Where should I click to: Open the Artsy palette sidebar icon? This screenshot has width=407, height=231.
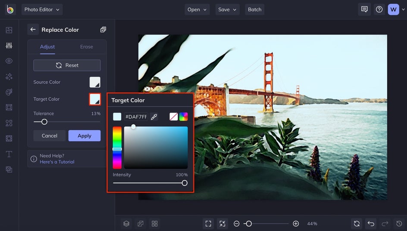point(9,92)
